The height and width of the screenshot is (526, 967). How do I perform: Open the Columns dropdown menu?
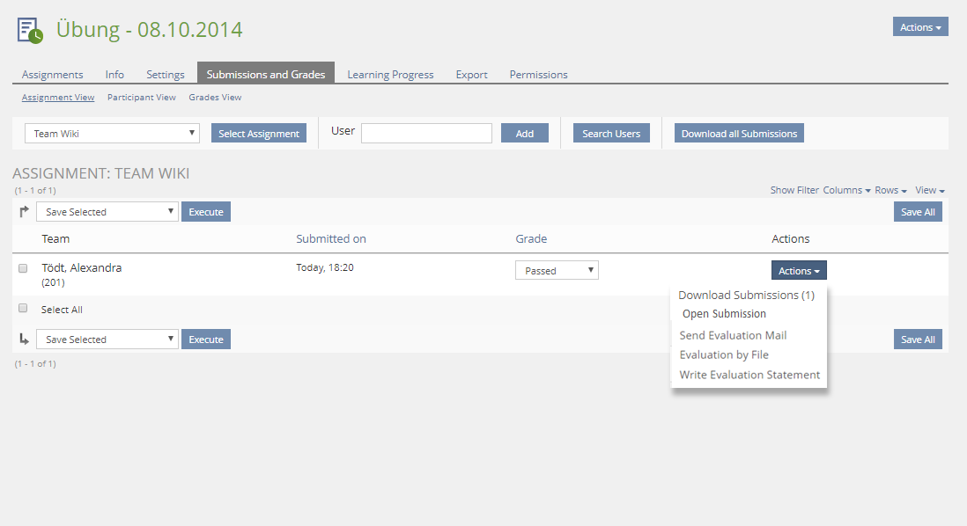coord(846,190)
